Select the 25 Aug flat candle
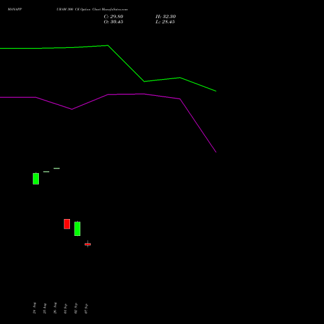 pyautogui.click(x=46, y=172)
